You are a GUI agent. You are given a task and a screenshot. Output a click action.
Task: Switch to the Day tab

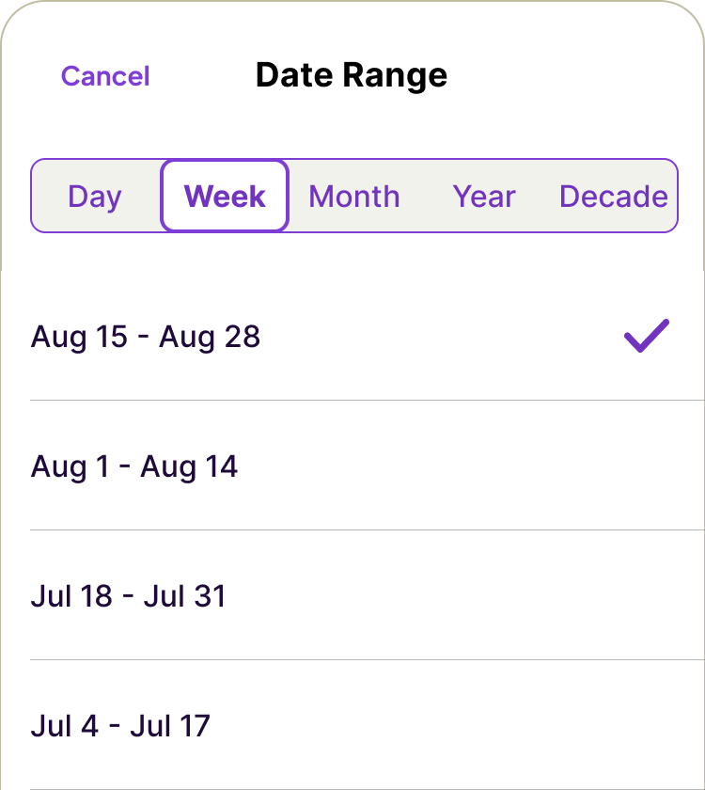tap(95, 197)
